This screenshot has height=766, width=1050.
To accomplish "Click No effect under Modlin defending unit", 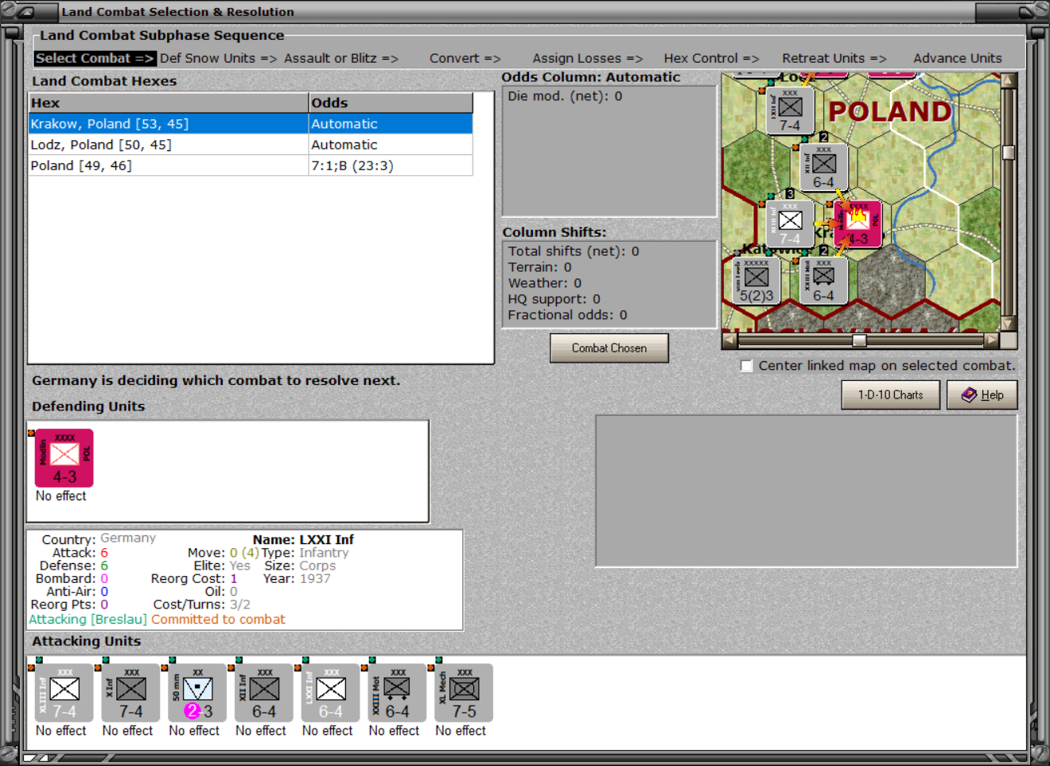I will click(61, 496).
